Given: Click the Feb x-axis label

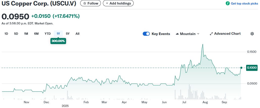Looking at the screenshot, I should click(x=86, y=102).
